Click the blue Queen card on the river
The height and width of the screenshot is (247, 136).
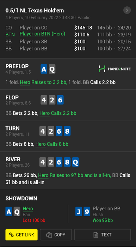(x=75, y=162)
